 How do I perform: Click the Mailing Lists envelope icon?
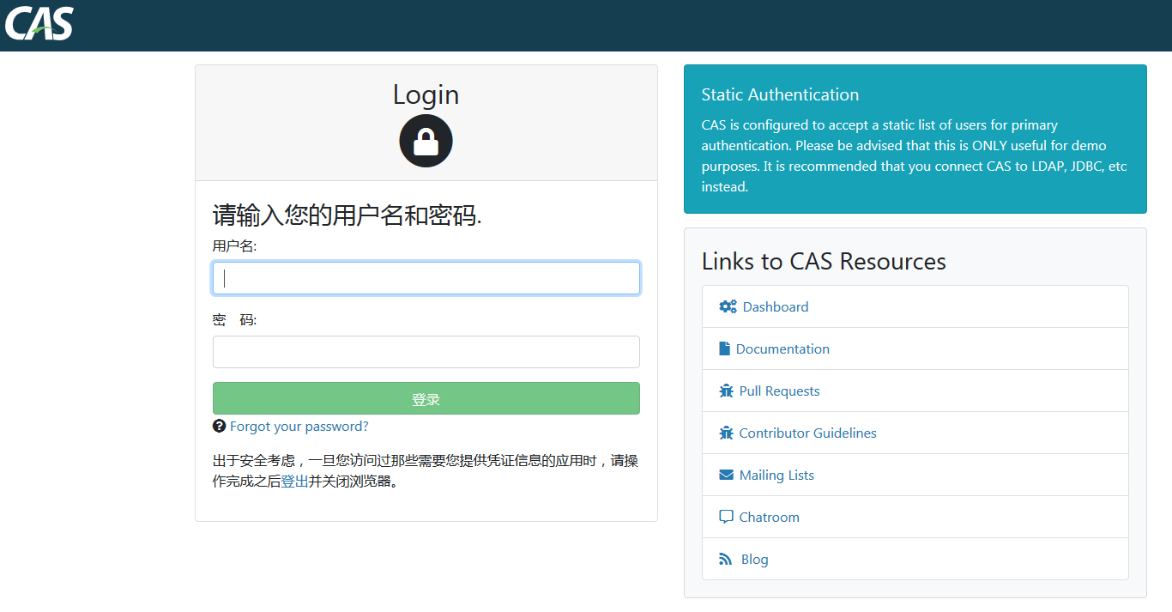point(726,475)
